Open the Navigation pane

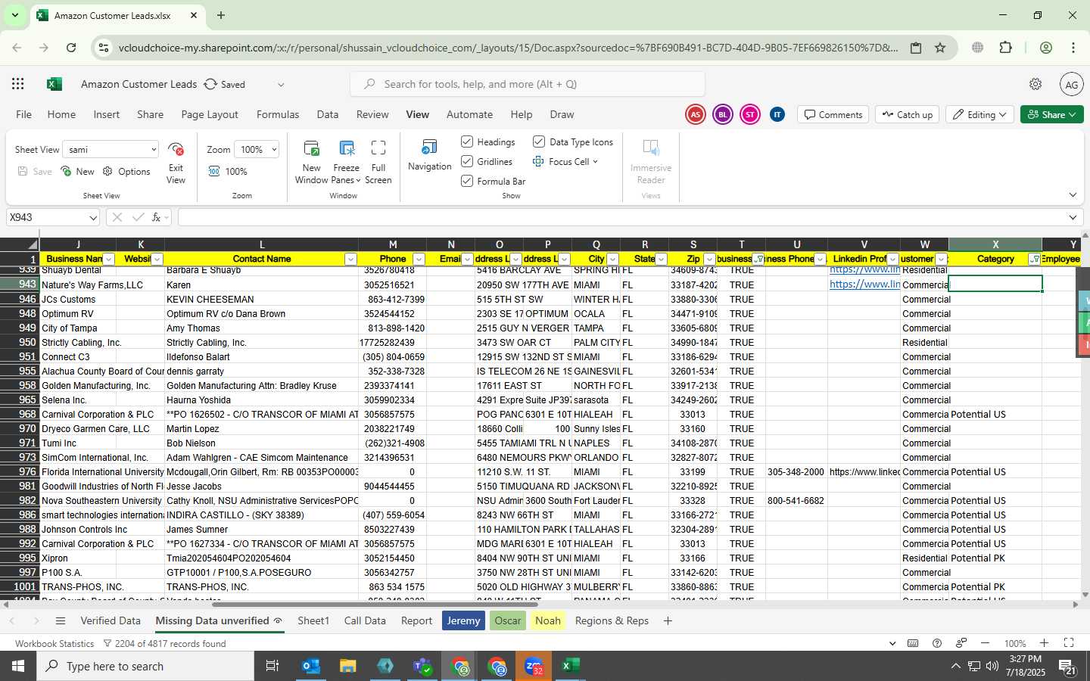[x=429, y=155]
